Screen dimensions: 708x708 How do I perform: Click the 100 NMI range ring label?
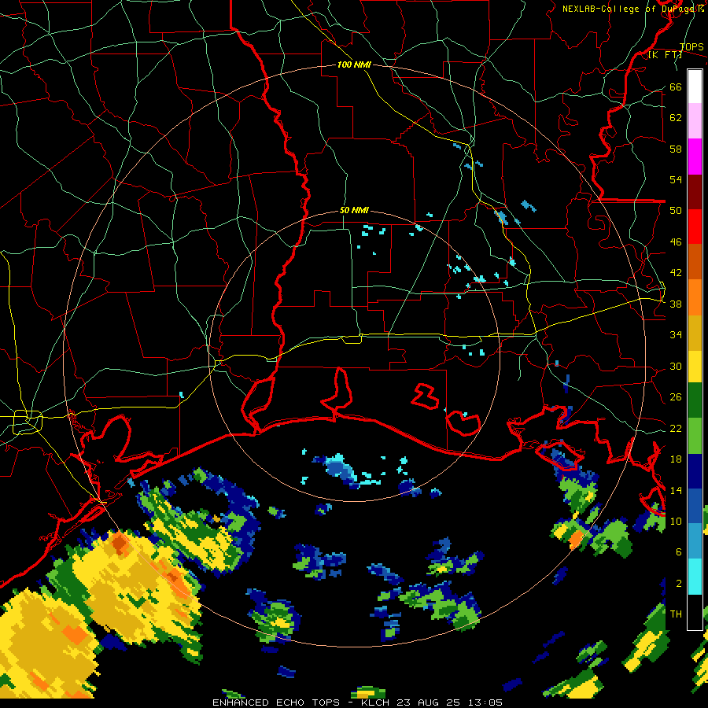tap(354, 65)
